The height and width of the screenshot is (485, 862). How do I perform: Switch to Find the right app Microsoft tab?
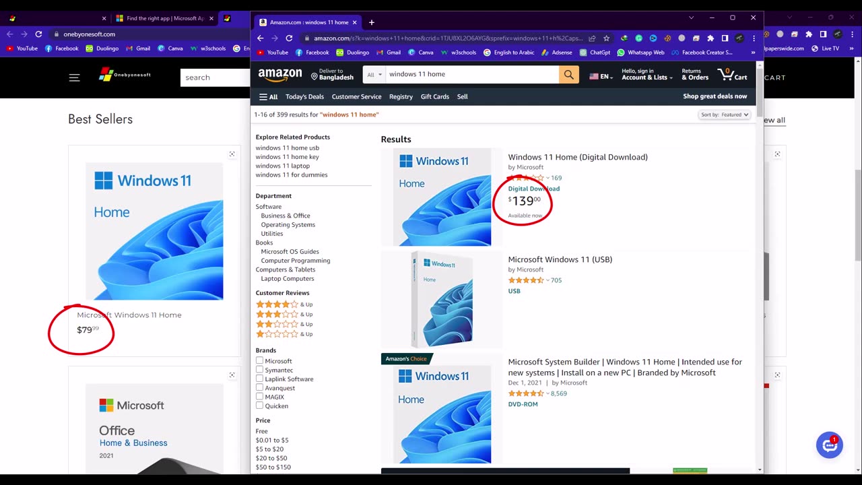(165, 18)
